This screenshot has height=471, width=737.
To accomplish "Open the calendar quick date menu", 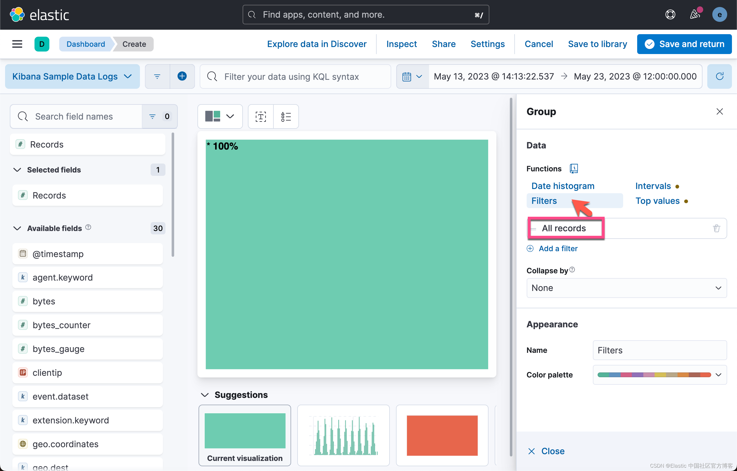I will pyautogui.click(x=412, y=76).
